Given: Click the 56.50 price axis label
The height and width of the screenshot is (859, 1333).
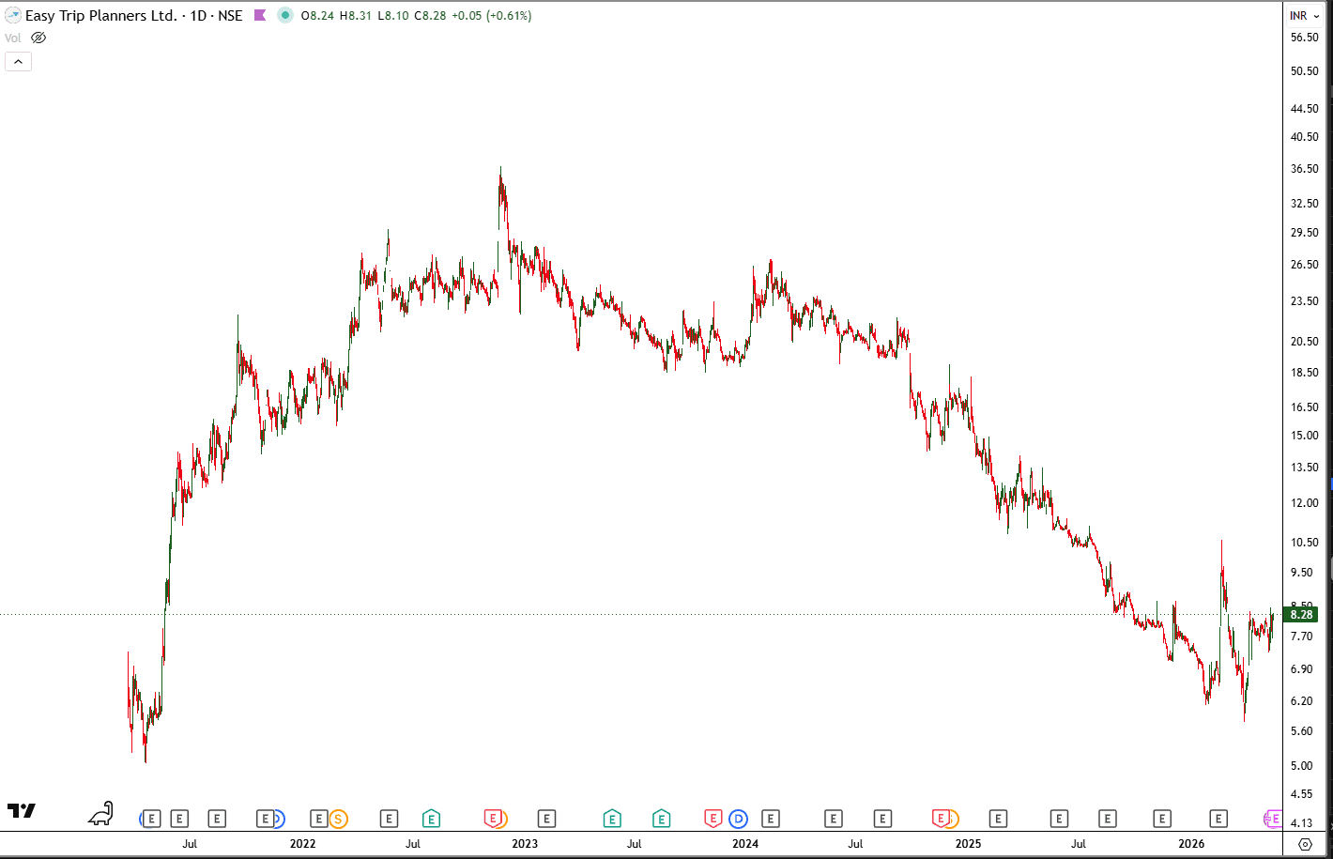Looking at the screenshot, I should [1305, 38].
